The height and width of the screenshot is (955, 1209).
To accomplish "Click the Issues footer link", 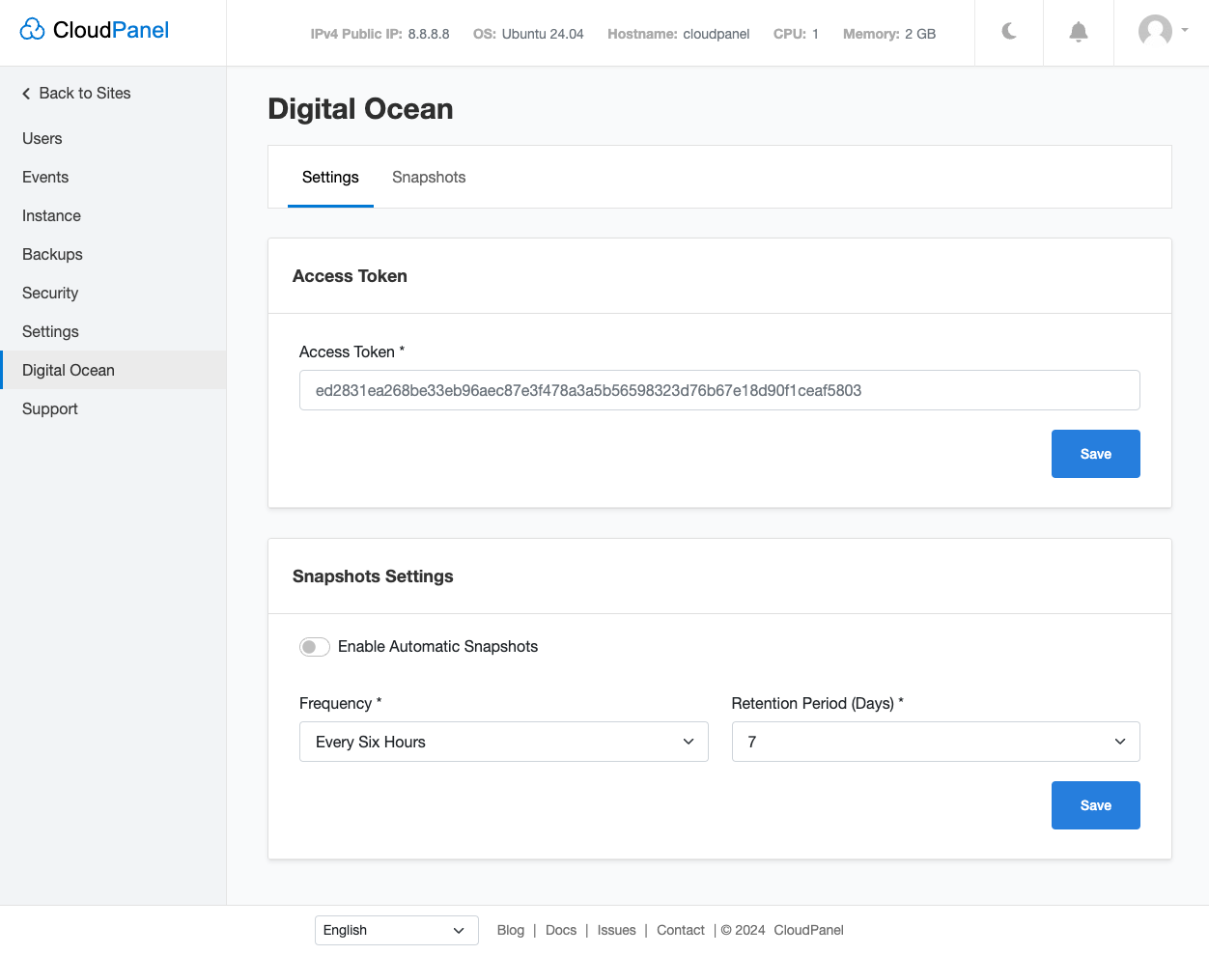I will (616, 930).
